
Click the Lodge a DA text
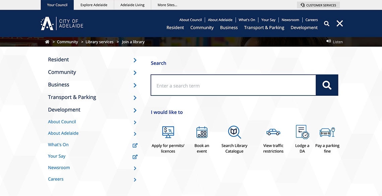pyautogui.click(x=302, y=148)
